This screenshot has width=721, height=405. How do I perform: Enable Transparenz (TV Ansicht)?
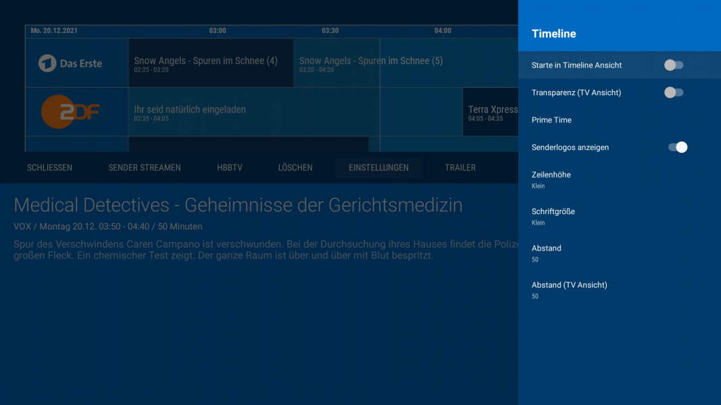[x=673, y=92]
